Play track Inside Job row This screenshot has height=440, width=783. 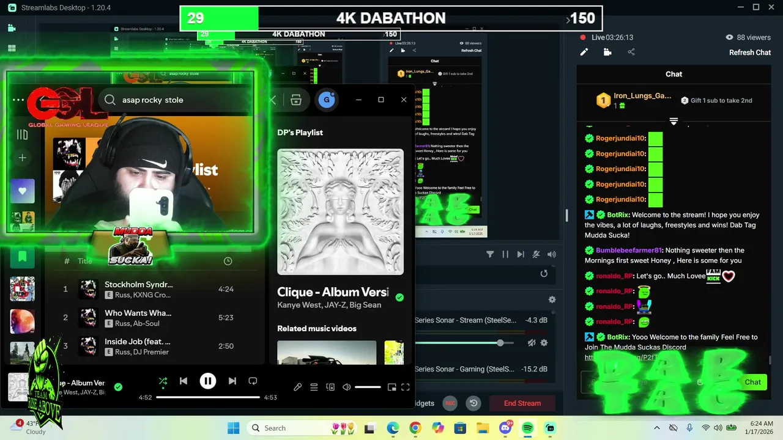click(x=156, y=346)
